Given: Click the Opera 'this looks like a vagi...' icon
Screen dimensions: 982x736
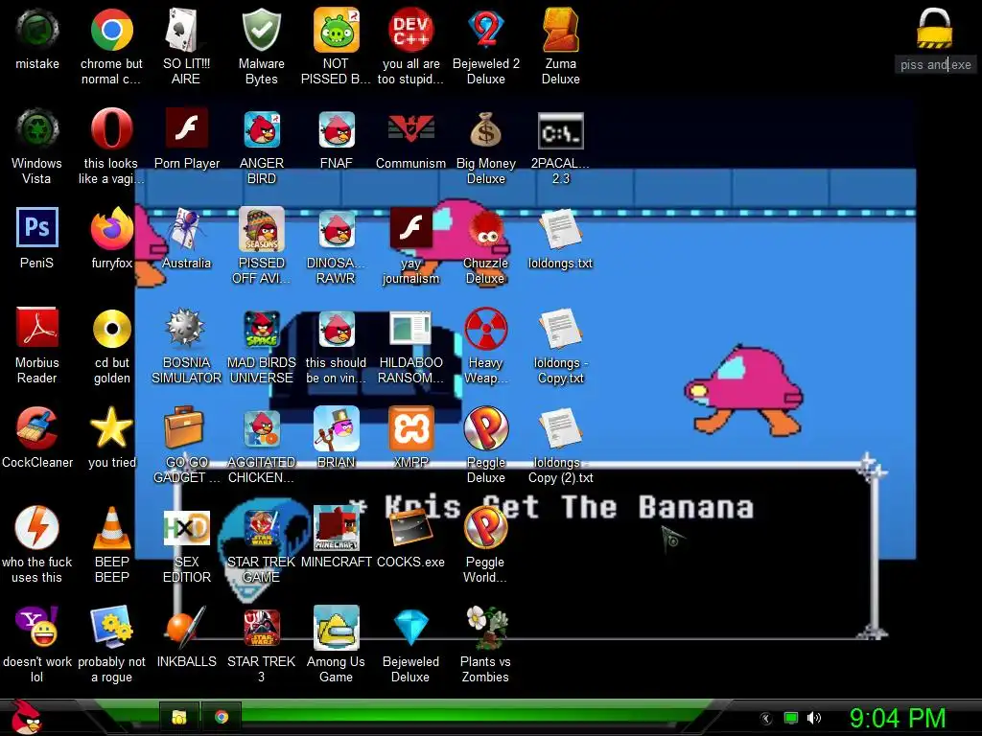Looking at the screenshot, I should [111, 129].
